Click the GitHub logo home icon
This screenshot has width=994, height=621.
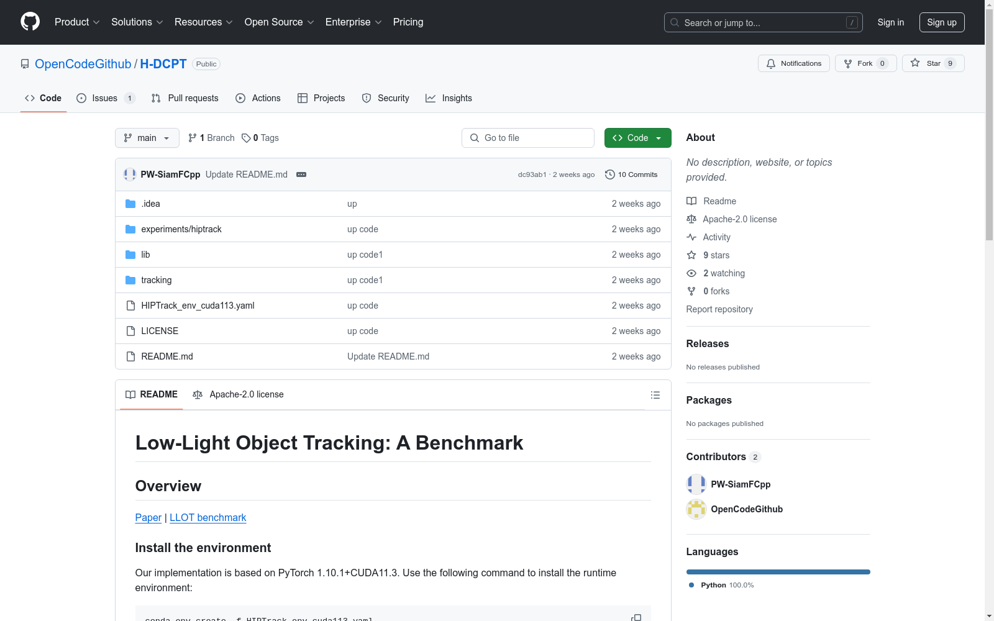pos(30,22)
